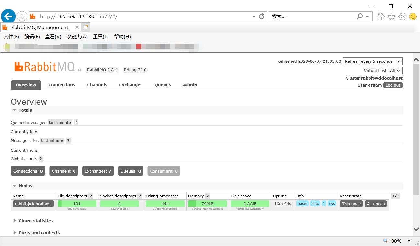The width and height of the screenshot is (420, 246).
Task: Click the Memory 79MiB usage bar
Action: 208,204
